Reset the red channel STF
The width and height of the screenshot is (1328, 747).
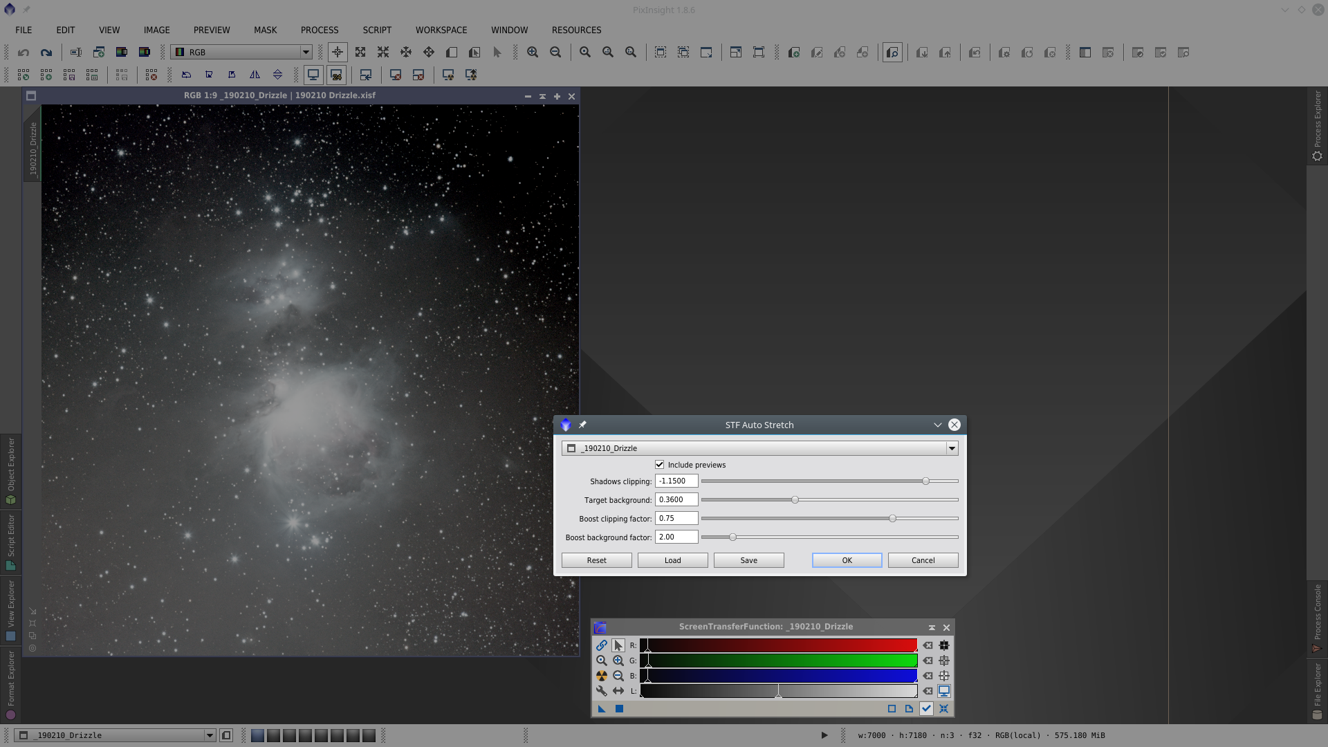tap(928, 645)
